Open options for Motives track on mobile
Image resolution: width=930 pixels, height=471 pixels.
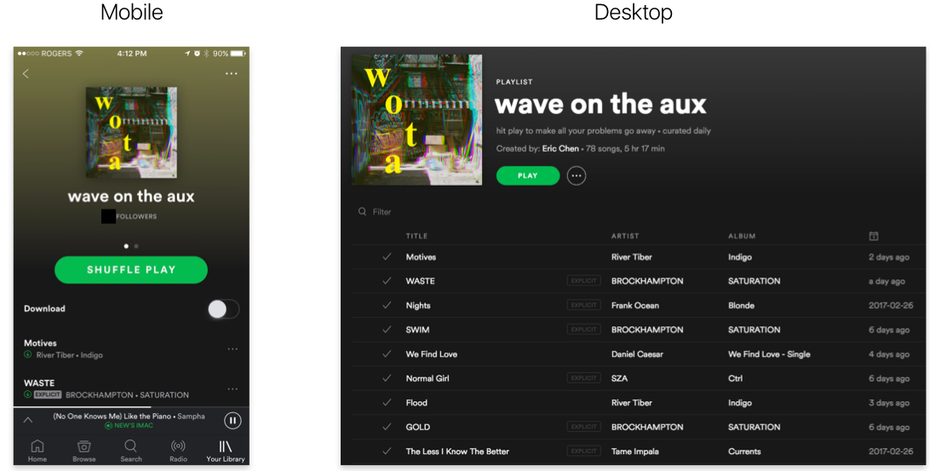(x=232, y=349)
